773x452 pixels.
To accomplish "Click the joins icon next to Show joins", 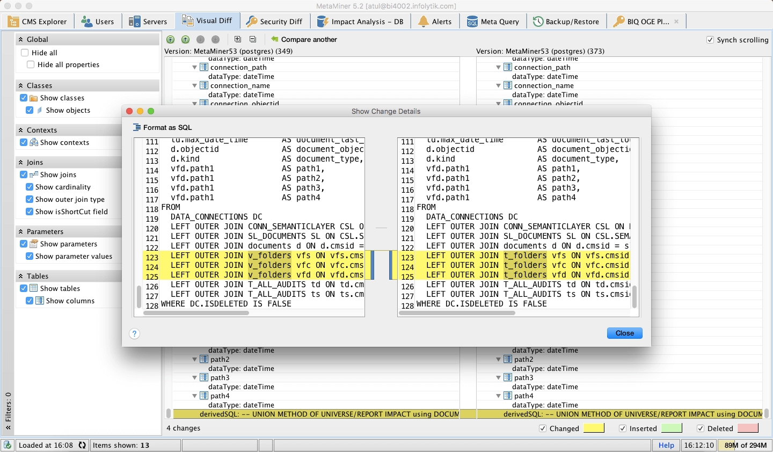I will click(x=34, y=174).
